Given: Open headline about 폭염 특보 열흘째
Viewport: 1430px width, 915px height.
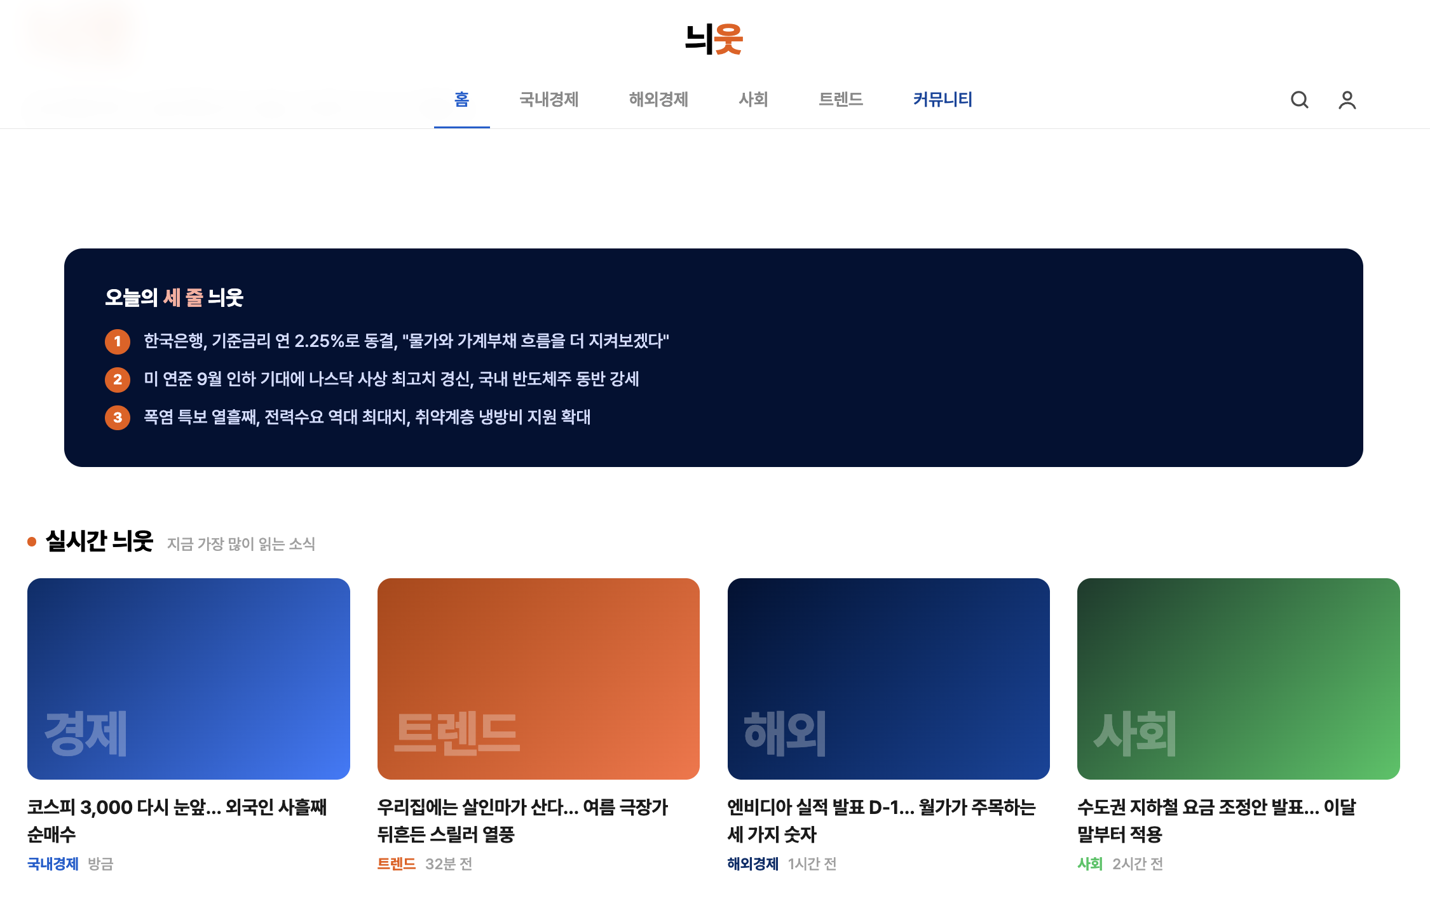Looking at the screenshot, I should click(367, 417).
